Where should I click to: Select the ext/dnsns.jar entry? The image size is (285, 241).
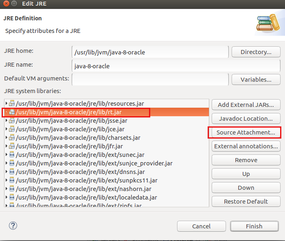click(x=107, y=172)
